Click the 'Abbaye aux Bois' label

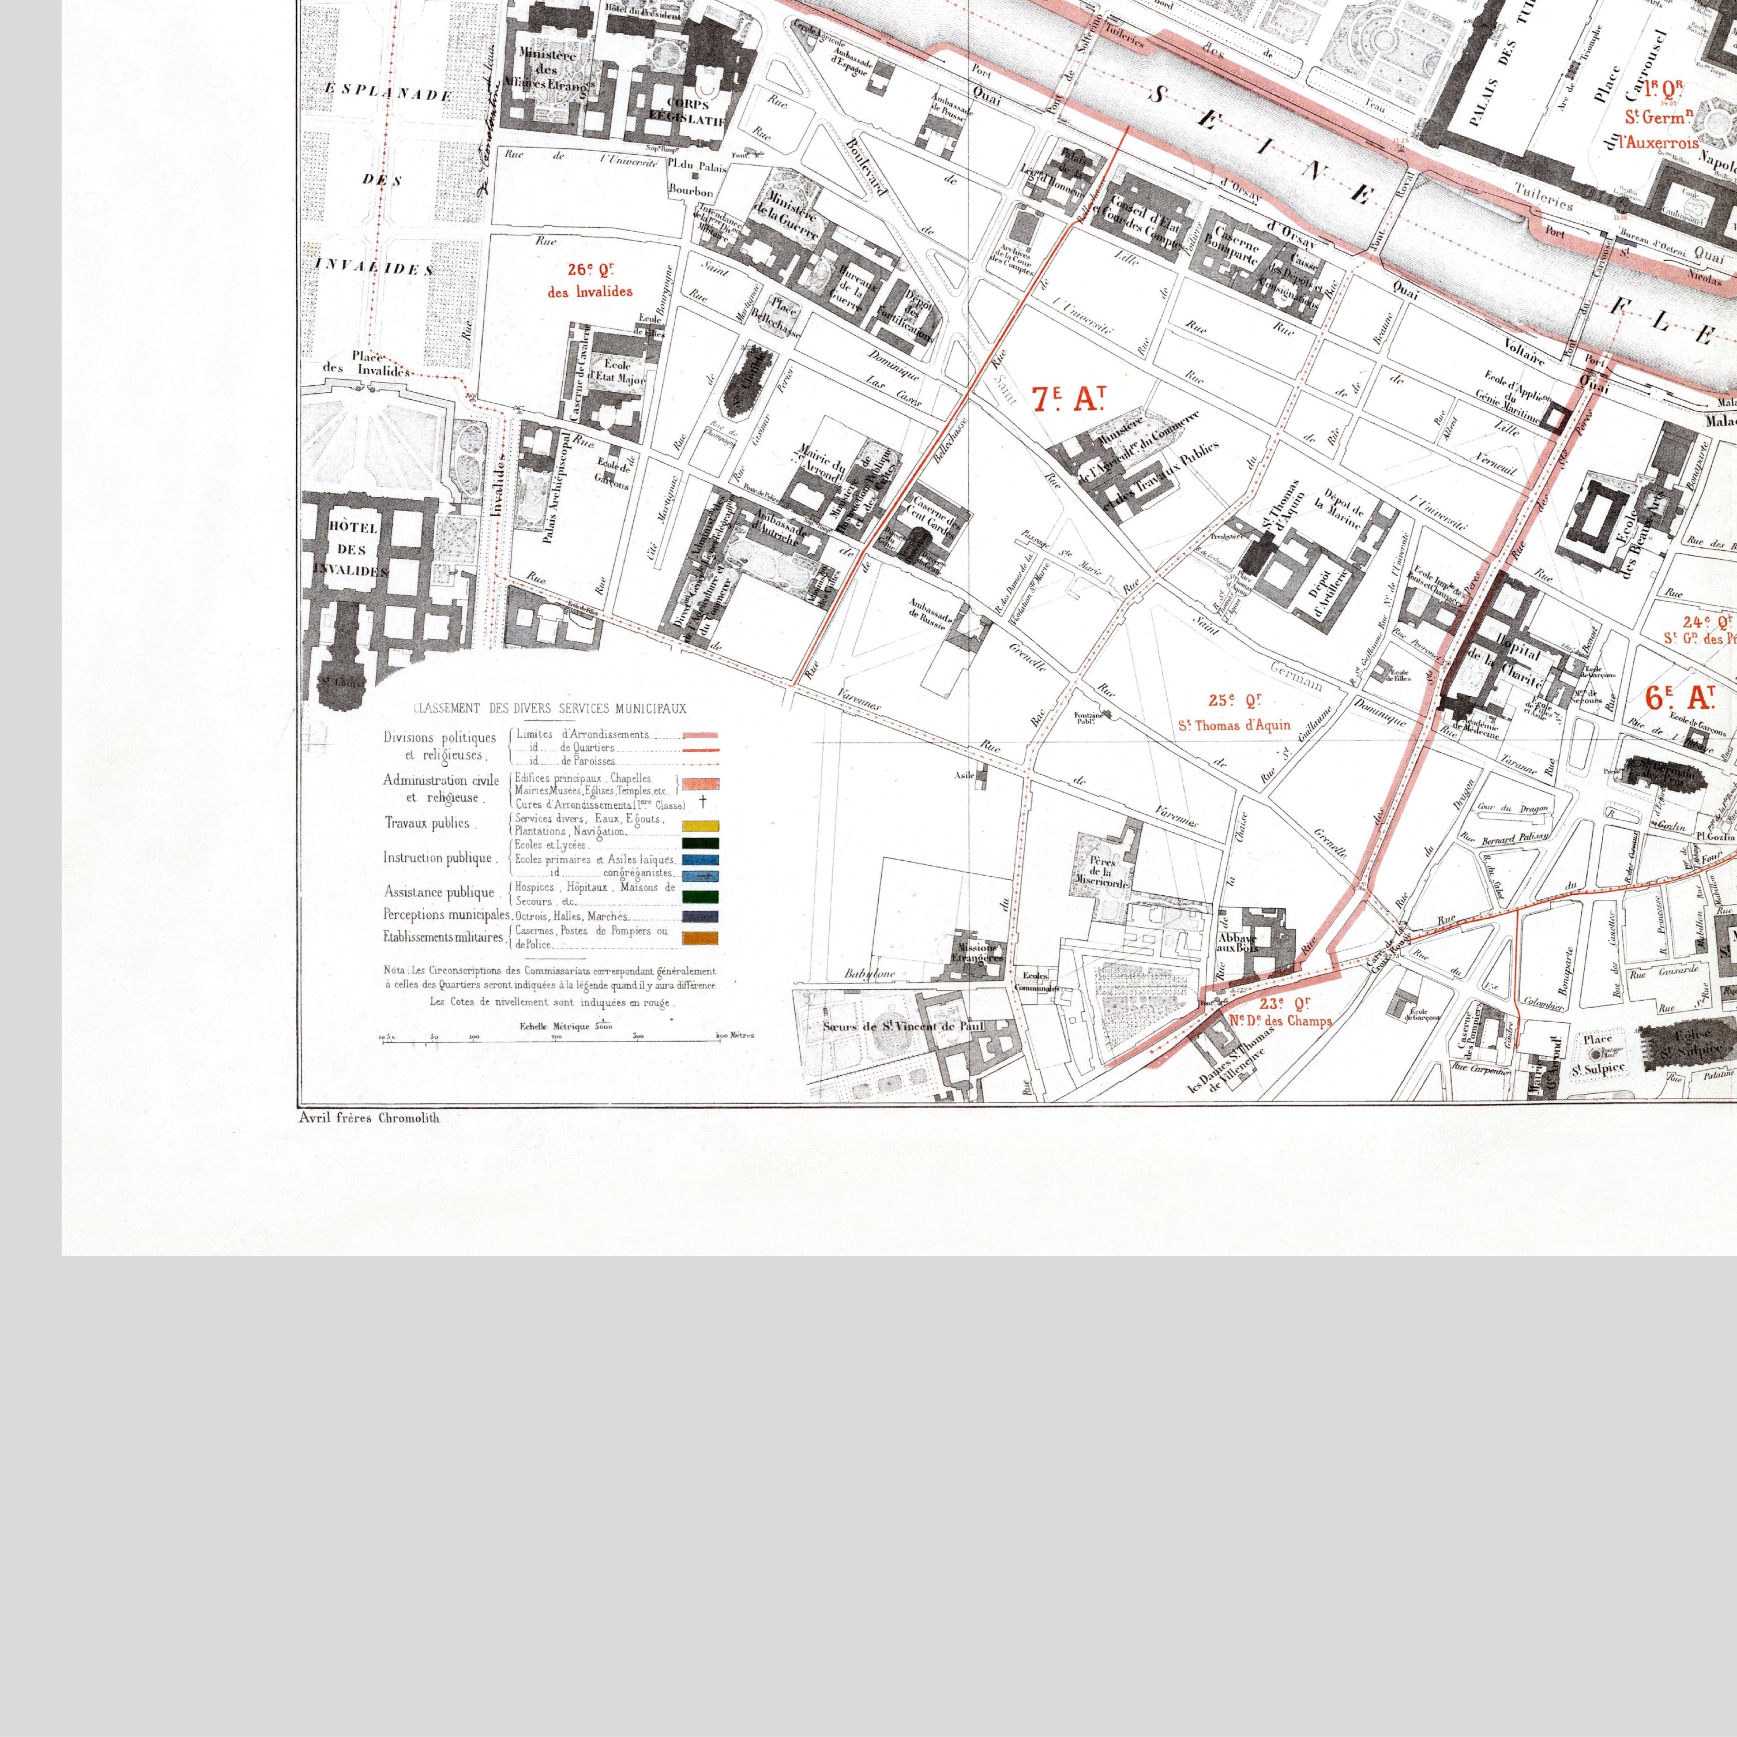click(x=1238, y=942)
